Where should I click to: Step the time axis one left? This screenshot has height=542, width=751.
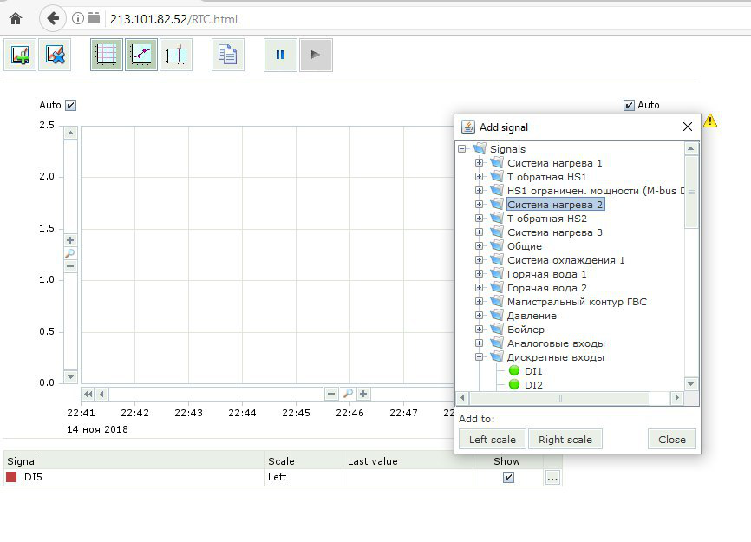tap(101, 394)
